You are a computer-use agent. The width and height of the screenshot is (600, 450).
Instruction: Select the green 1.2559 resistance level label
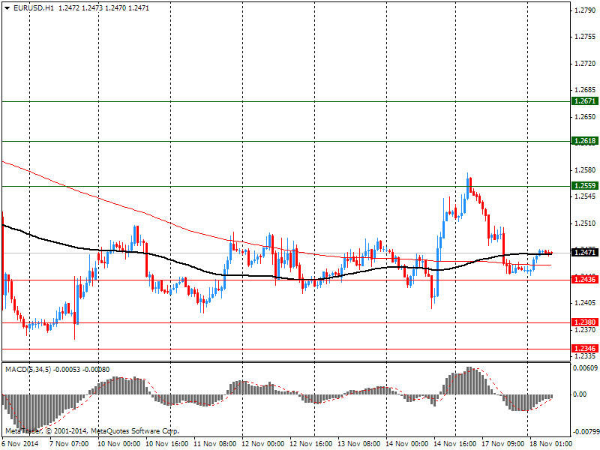click(585, 185)
